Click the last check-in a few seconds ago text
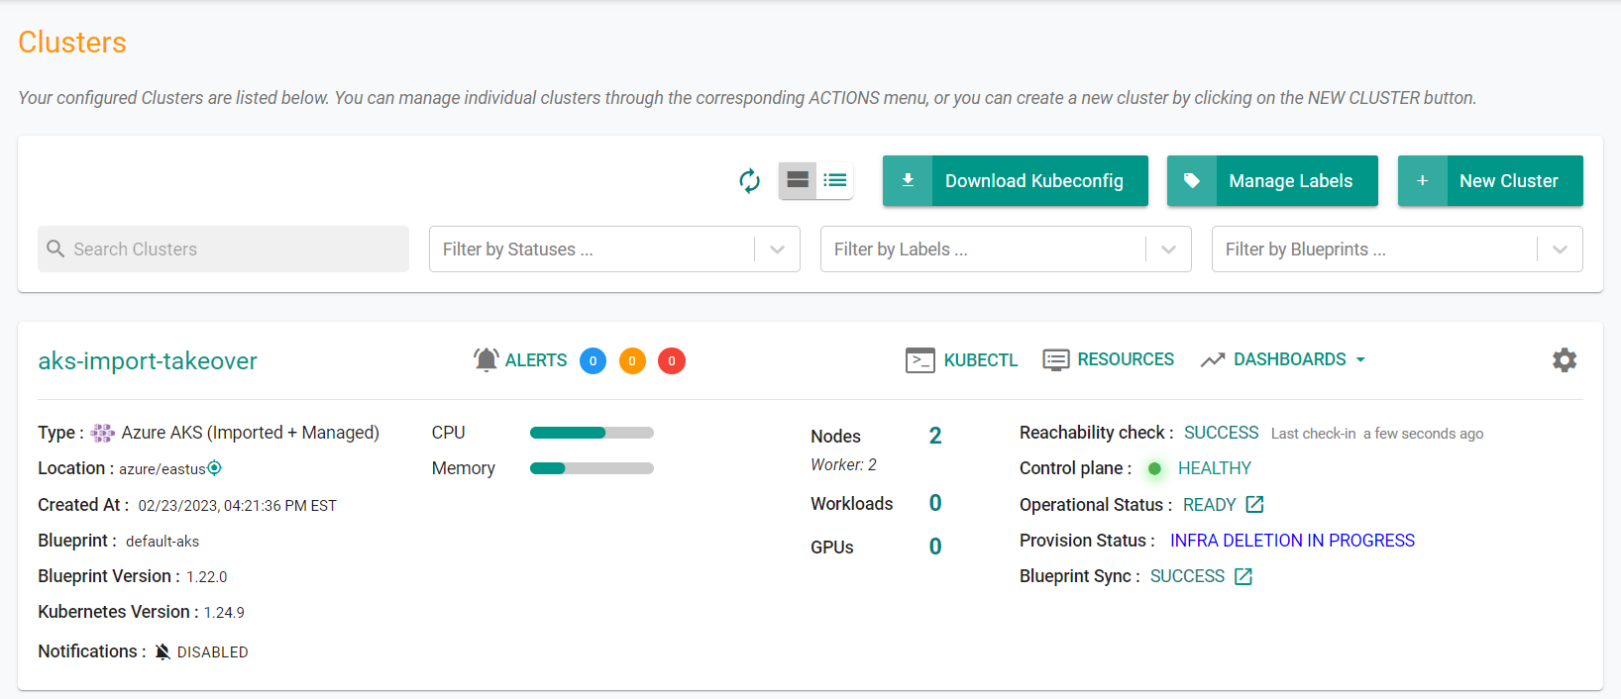 (x=1377, y=434)
